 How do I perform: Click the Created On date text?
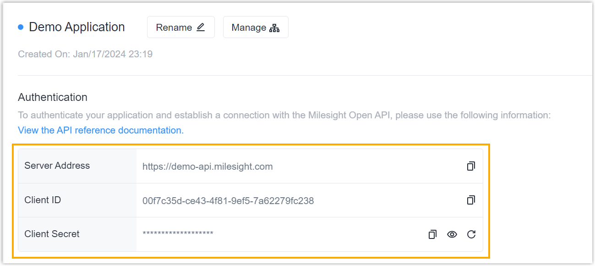coord(85,54)
